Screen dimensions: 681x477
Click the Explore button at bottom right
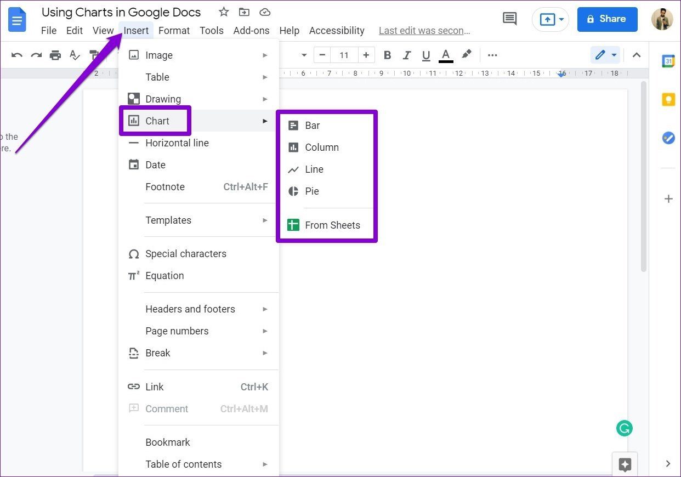(625, 465)
